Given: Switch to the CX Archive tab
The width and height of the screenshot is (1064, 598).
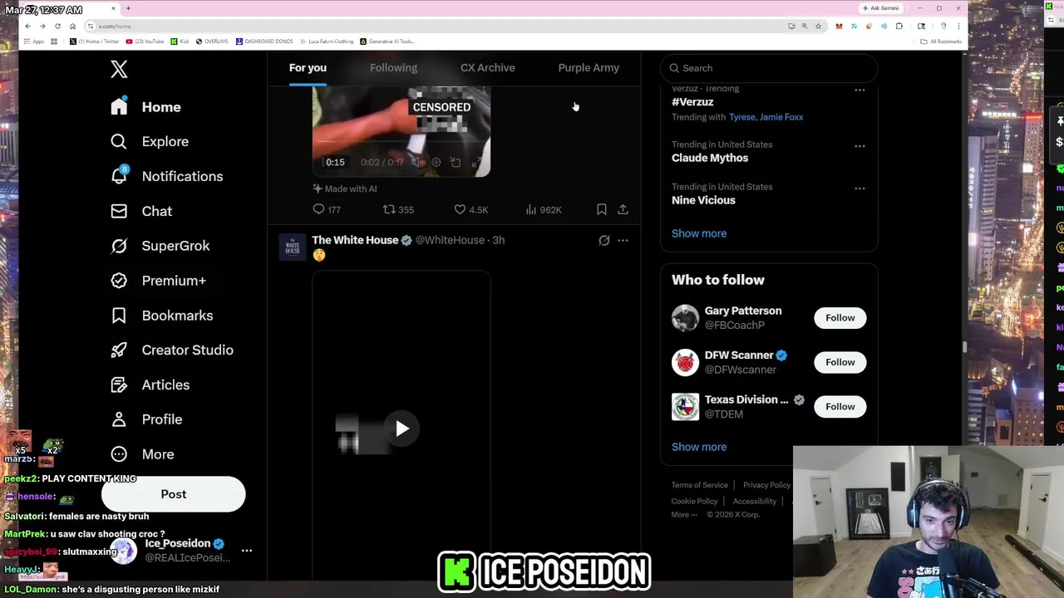Looking at the screenshot, I should click(488, 67).
